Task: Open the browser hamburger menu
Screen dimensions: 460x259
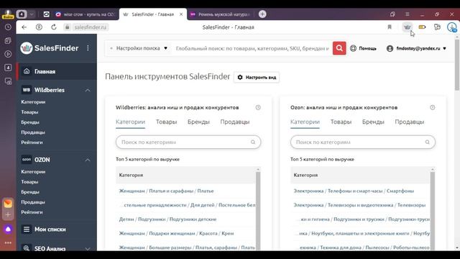Action: 408,14
